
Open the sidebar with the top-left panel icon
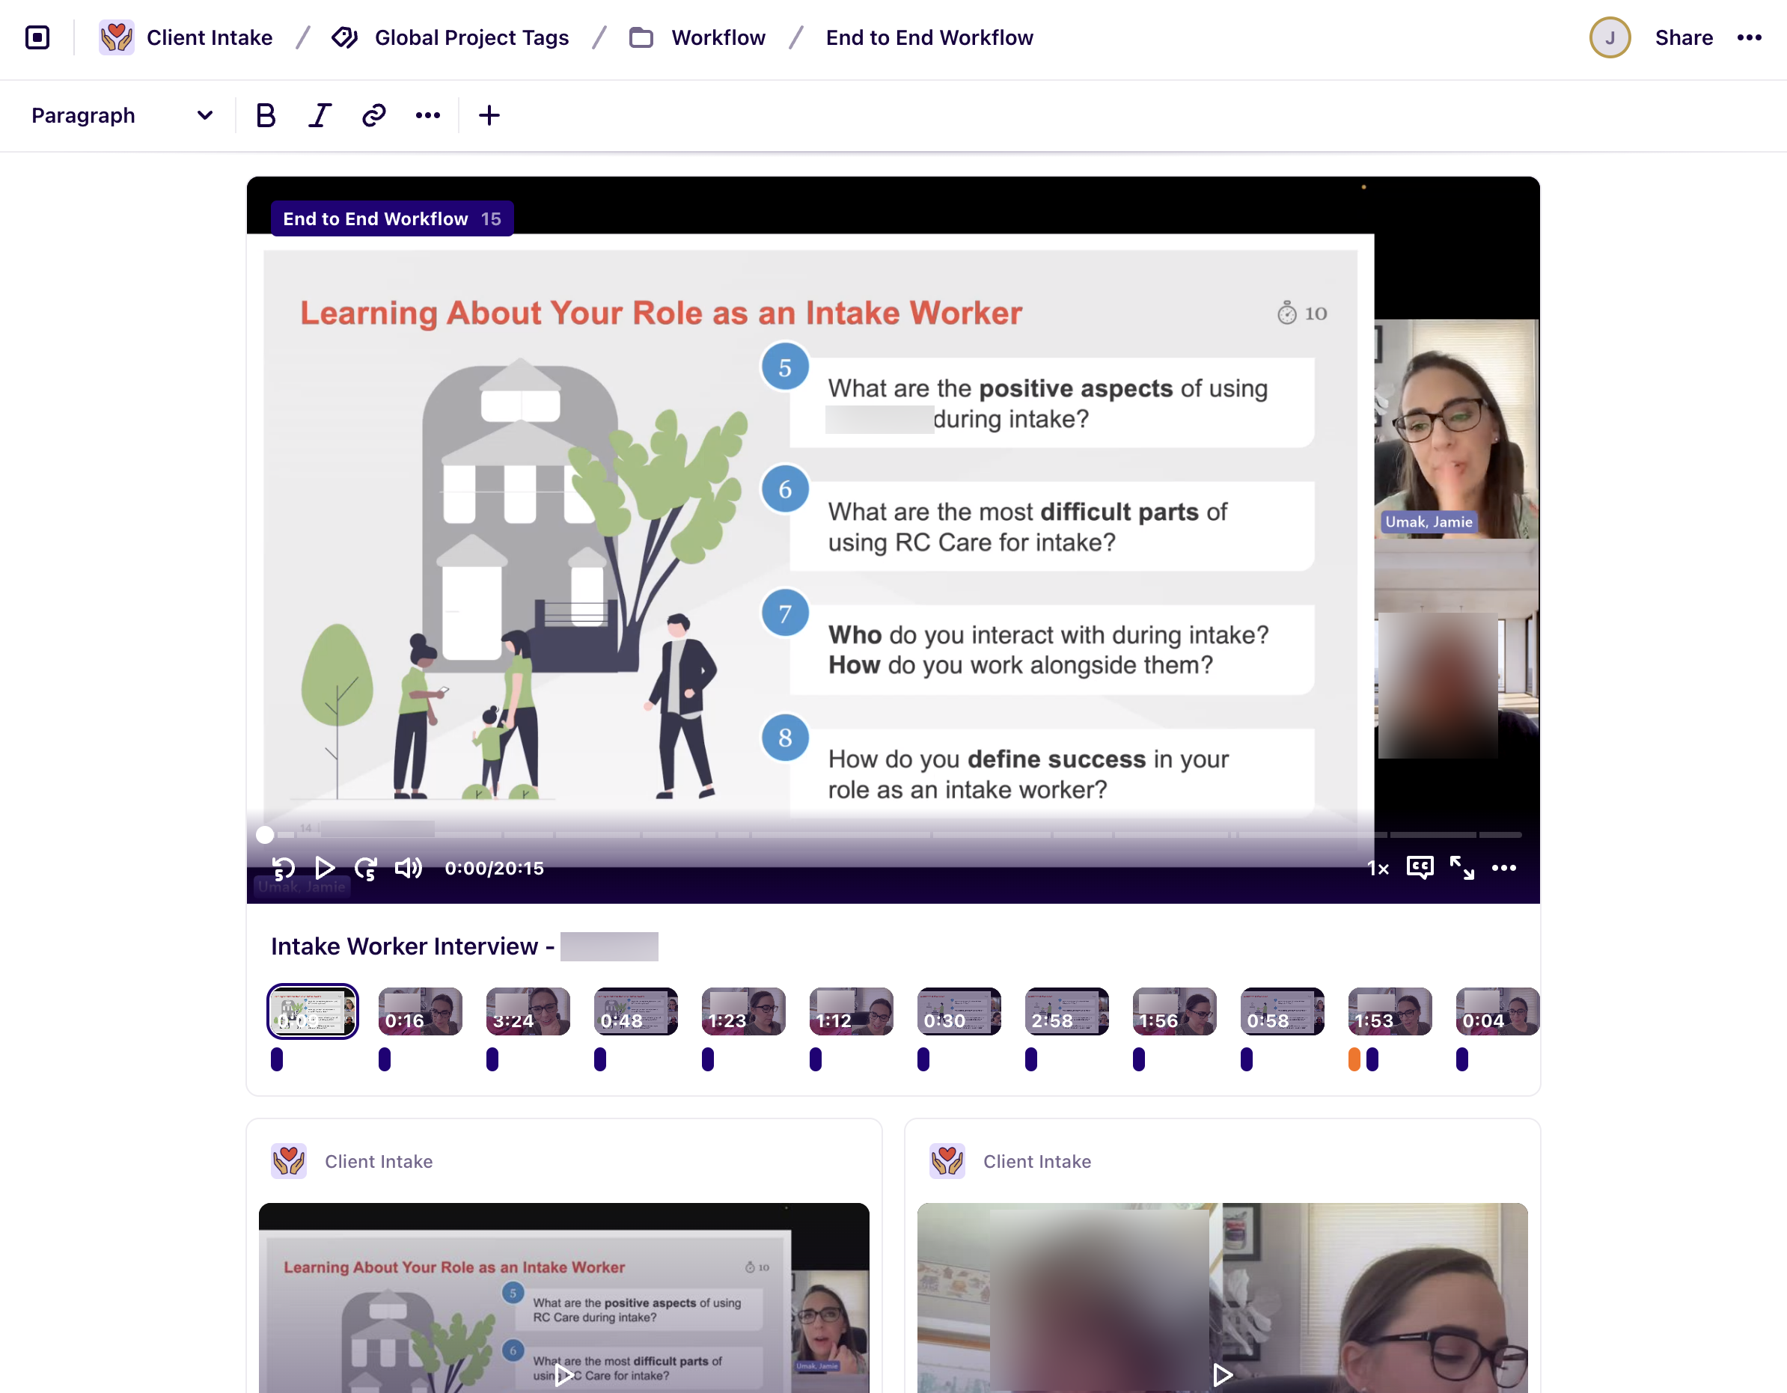point(37,37)
